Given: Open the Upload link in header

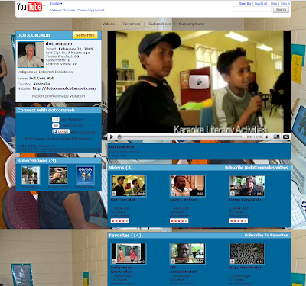Looking at the screenshot, I should coord(99,11).
